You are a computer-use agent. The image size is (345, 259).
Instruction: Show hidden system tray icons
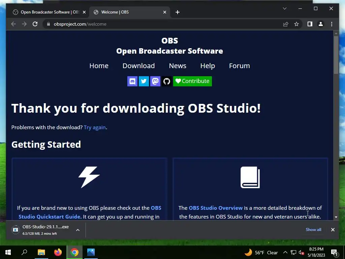click(285, 252)
